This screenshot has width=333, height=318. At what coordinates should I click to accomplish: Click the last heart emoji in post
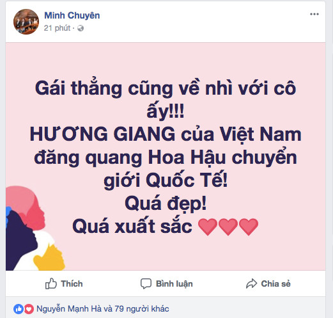249,227
